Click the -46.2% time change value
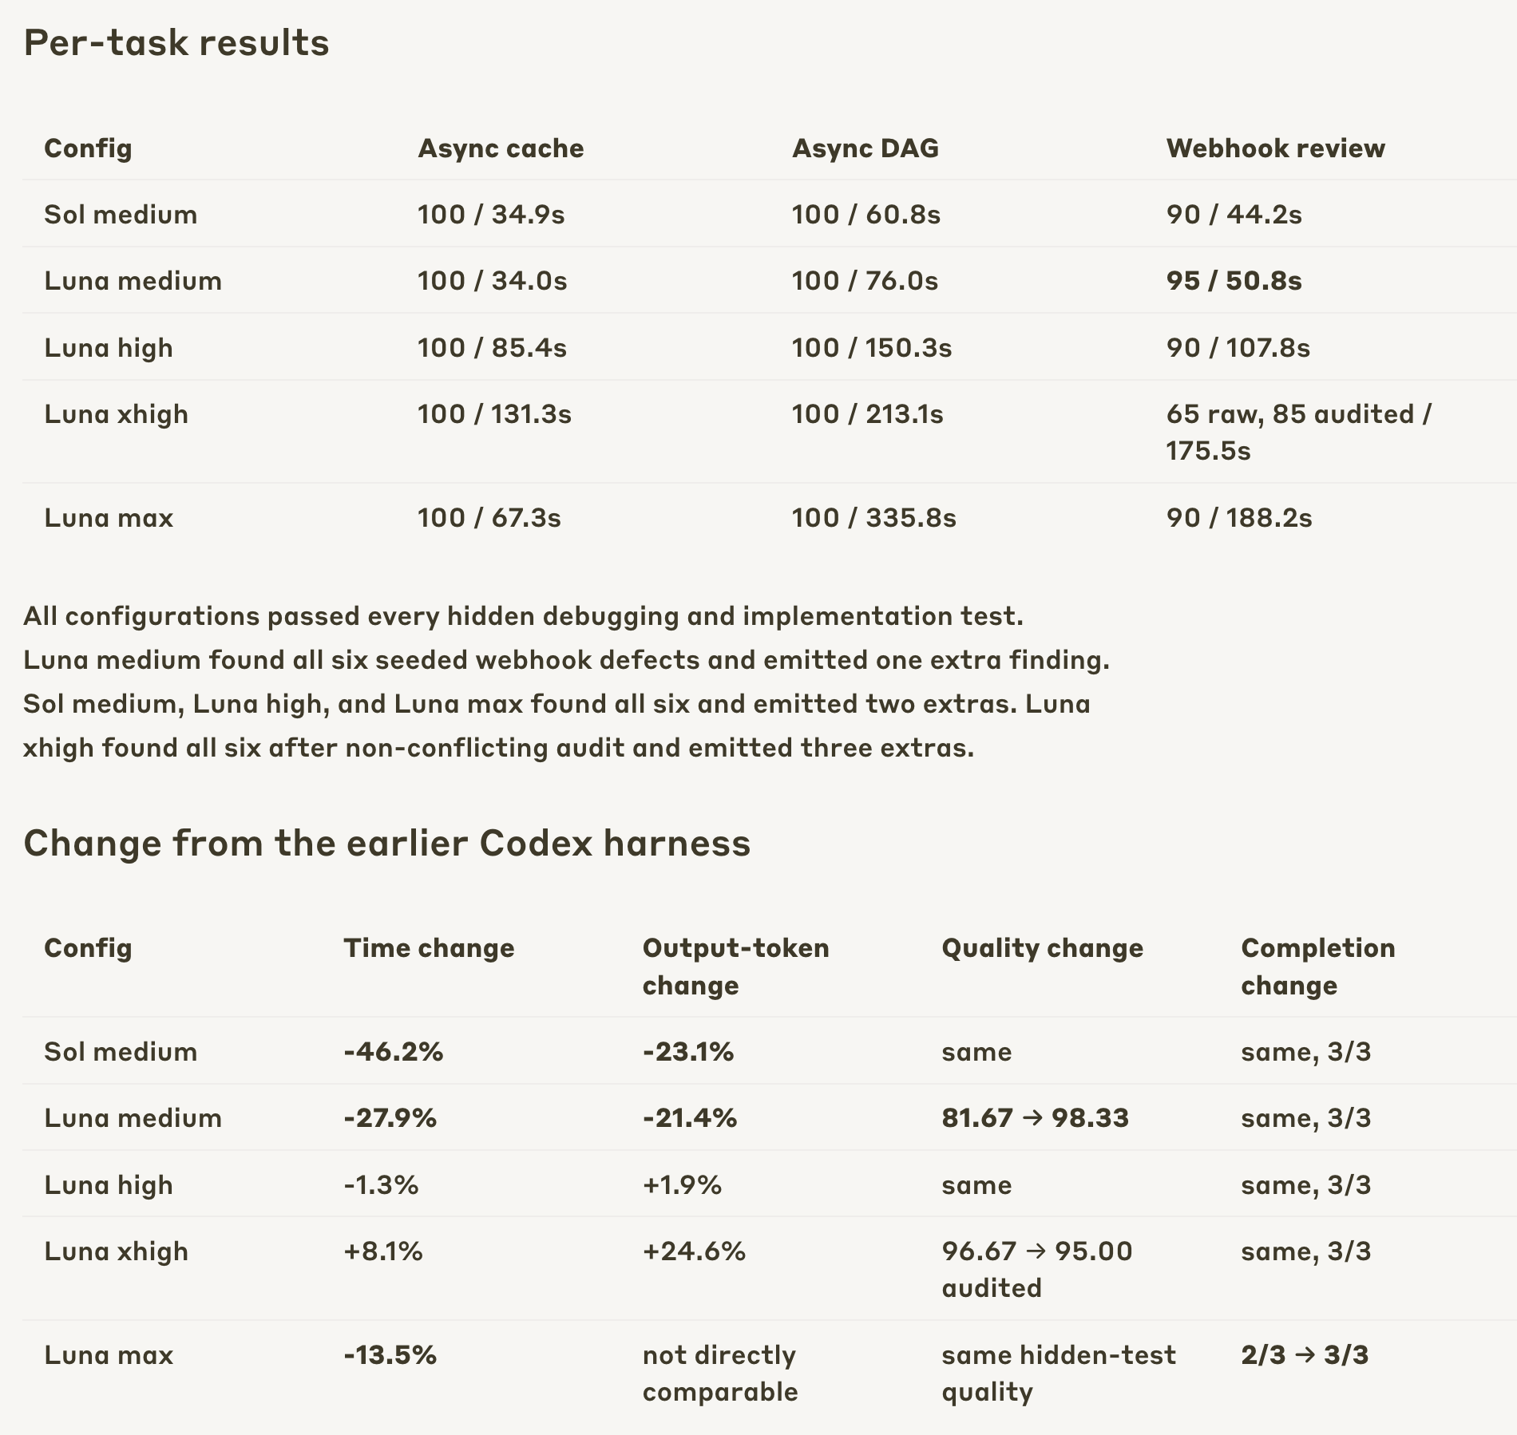 pyautogui.click(x=393, y=1051)
